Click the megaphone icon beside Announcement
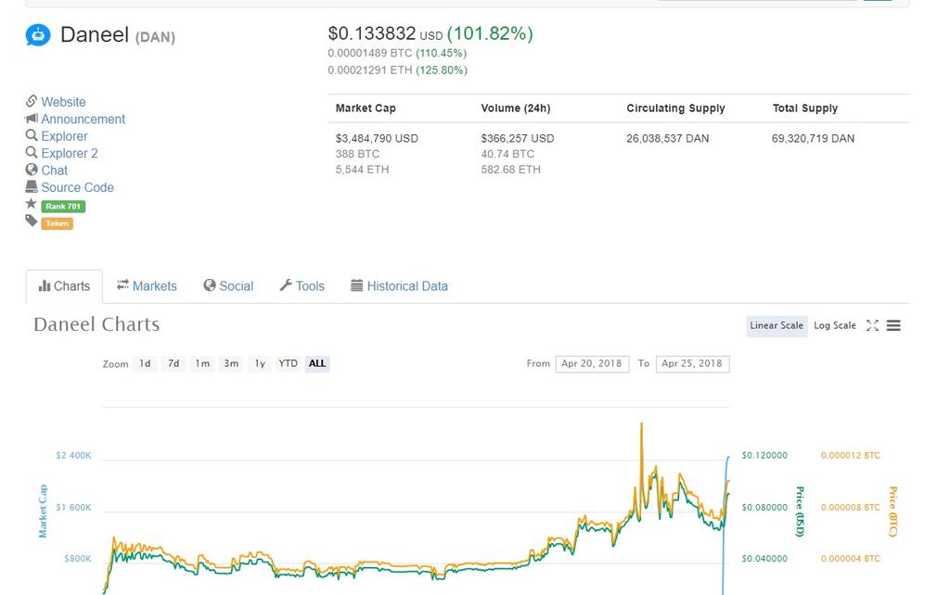 (32, 118)
